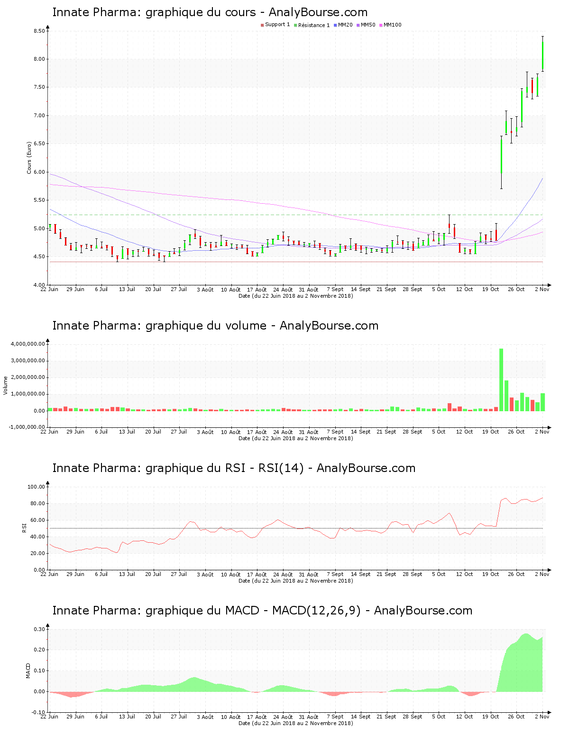Click the green Résistance 1 legend swatch
The width and height of the screenshot is (569, 736).
click(295, 25)
